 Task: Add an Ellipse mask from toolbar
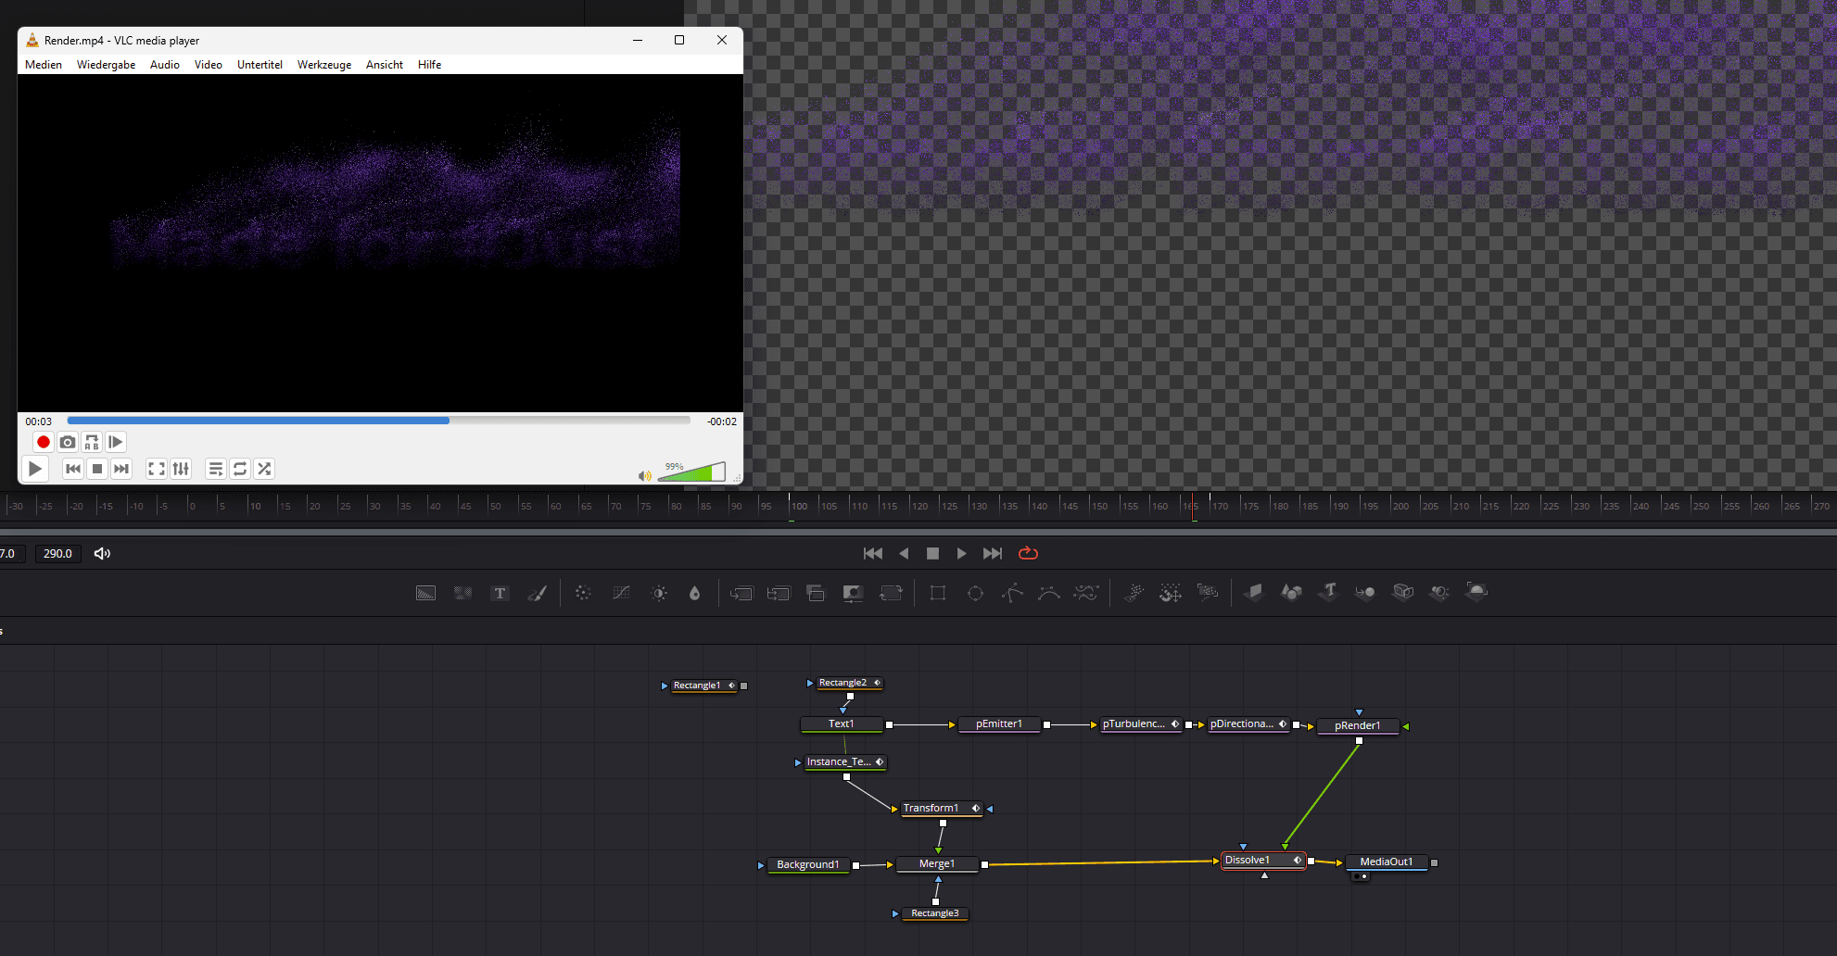coord(975,593)
